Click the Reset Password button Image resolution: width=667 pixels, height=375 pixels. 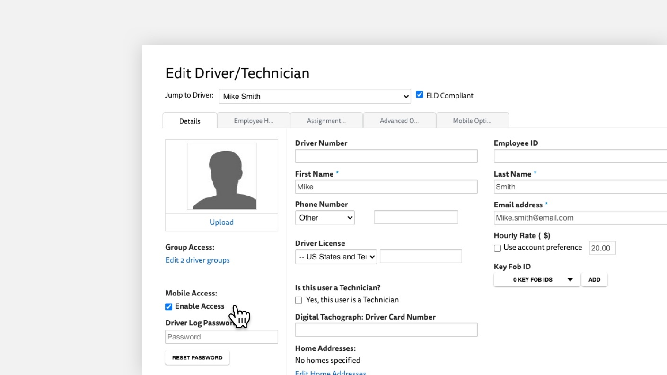pos(197,357)
